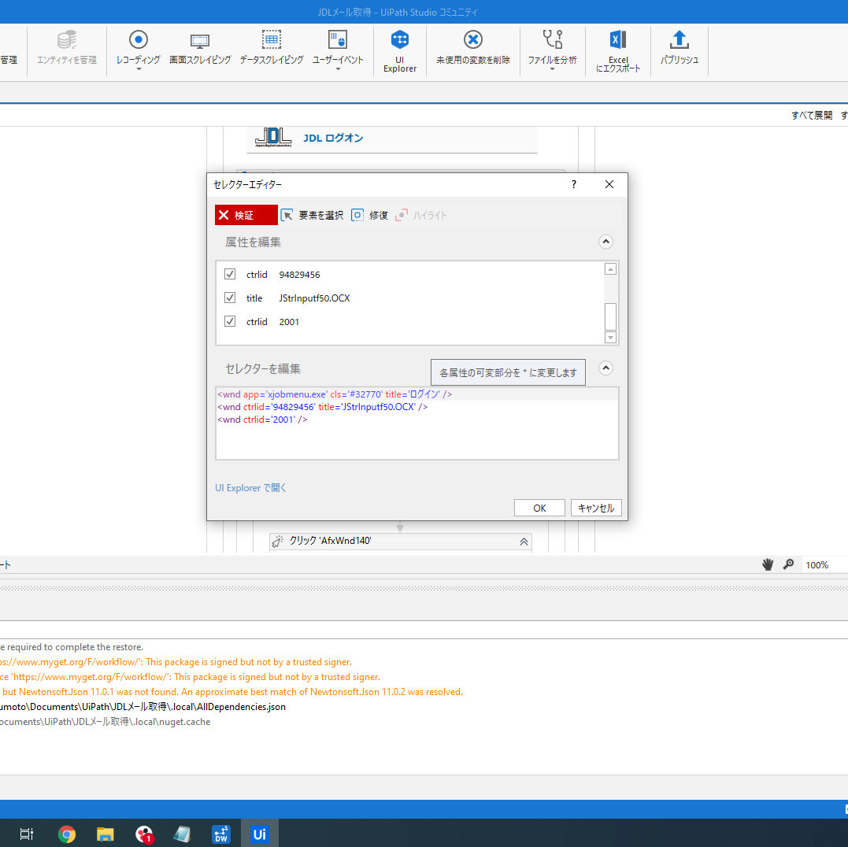Image resolution: width=848 pixels, height=847 pixels.
Task: Open Analyze File (ファイルを分析)
Action: [552, 49]
